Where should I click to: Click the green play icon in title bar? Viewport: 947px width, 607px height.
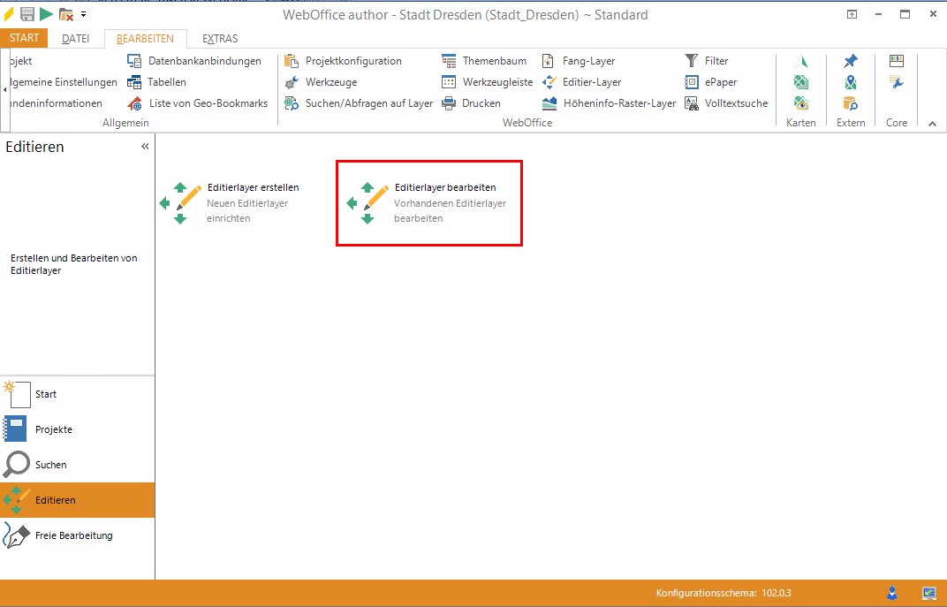[46, 14]
